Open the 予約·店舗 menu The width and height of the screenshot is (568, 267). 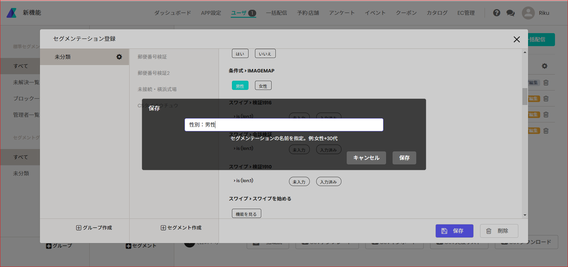click(x=308, y=13)
